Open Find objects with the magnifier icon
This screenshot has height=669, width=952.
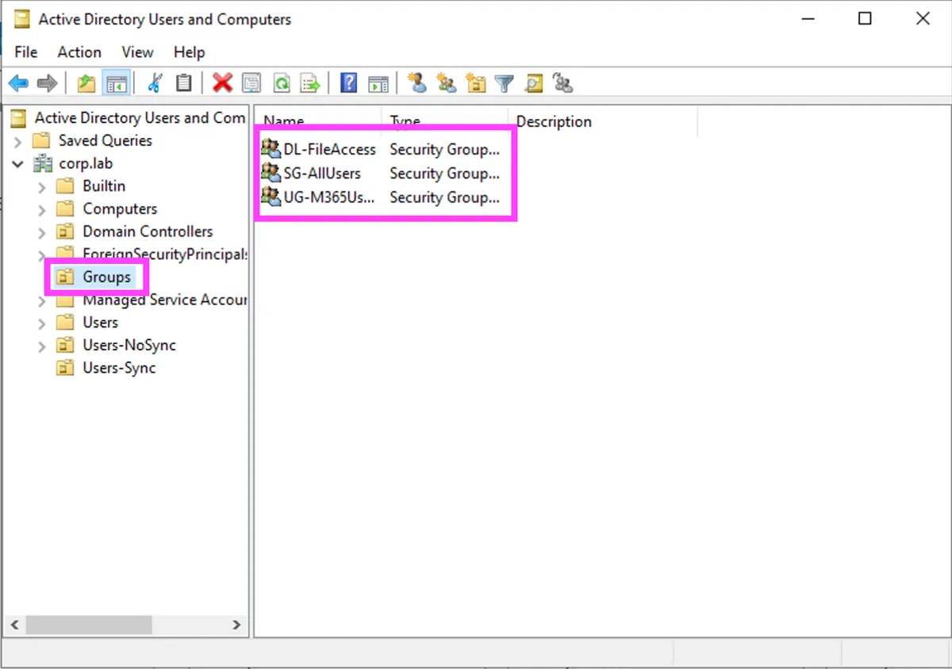[x=533, y=83]
